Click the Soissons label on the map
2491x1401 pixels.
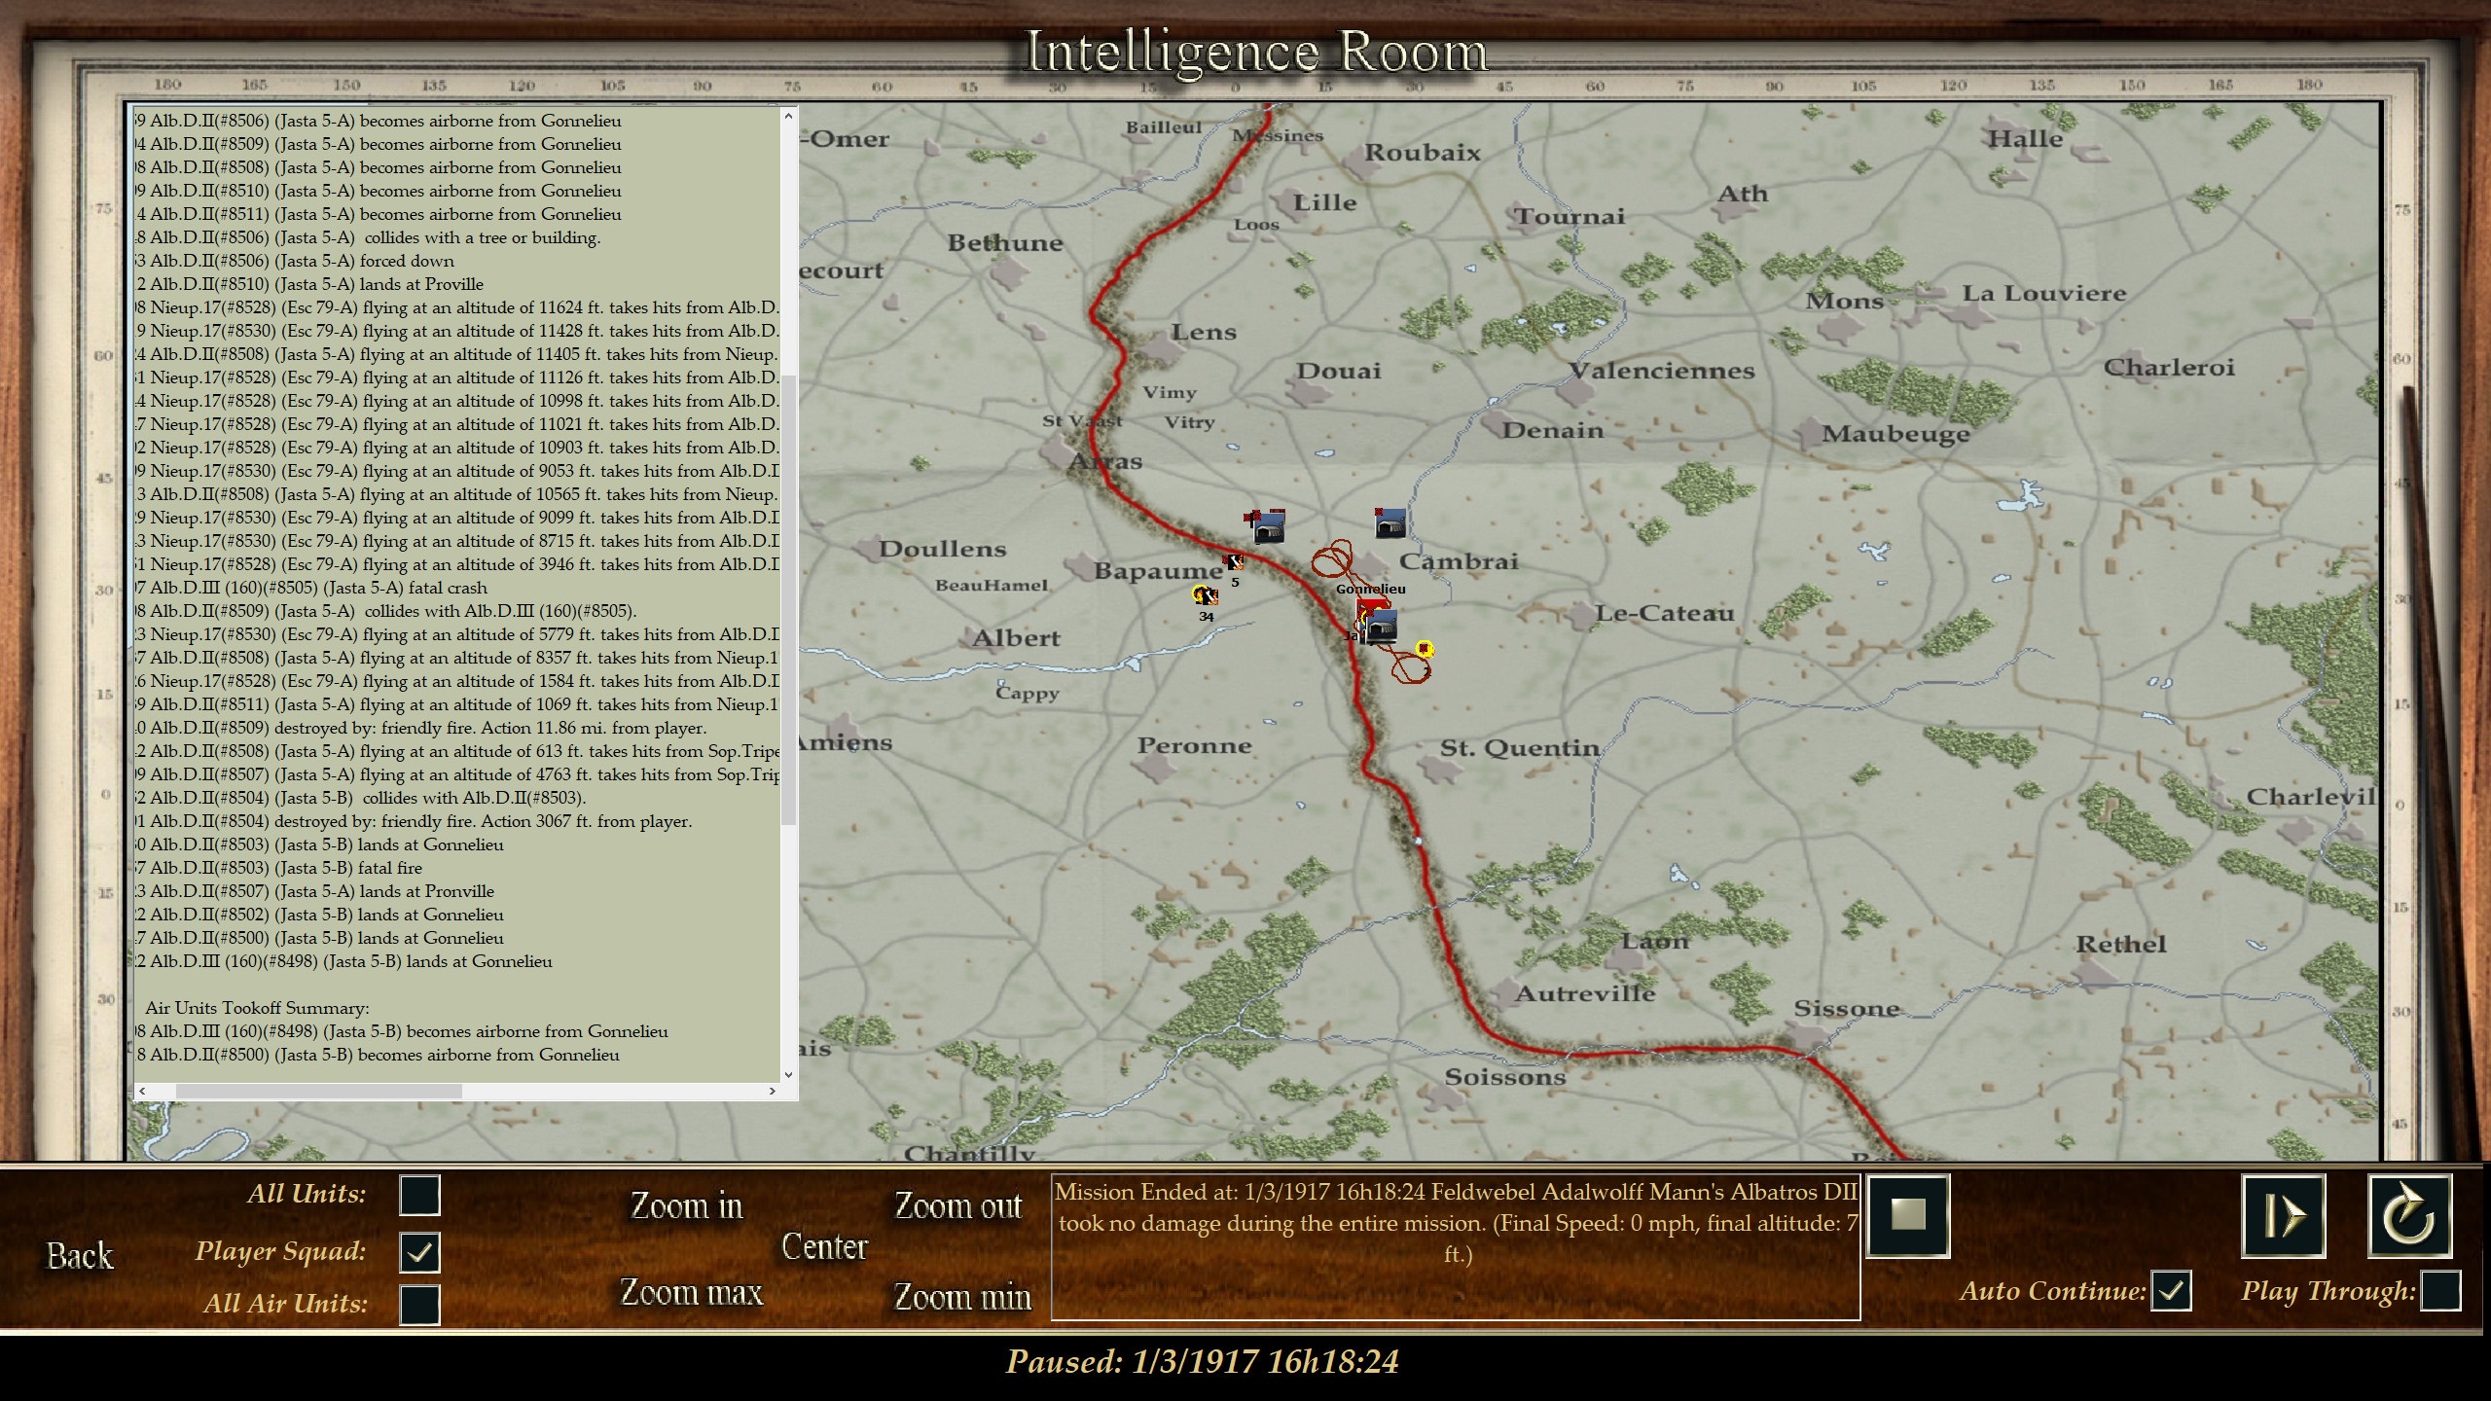(1505, 1076)
